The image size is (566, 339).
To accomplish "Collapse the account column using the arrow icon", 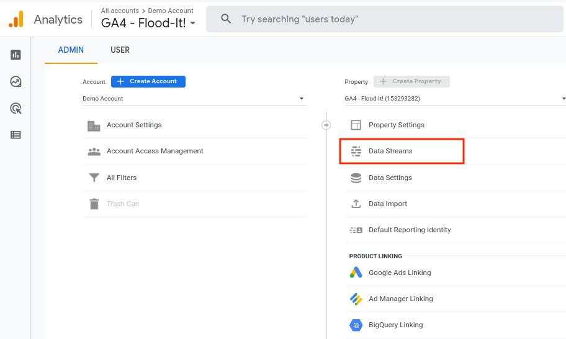I will (326, 125).
